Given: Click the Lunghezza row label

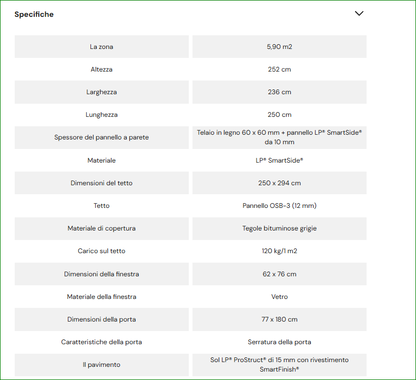Looking at the screenshot, I should pos(102,115).
